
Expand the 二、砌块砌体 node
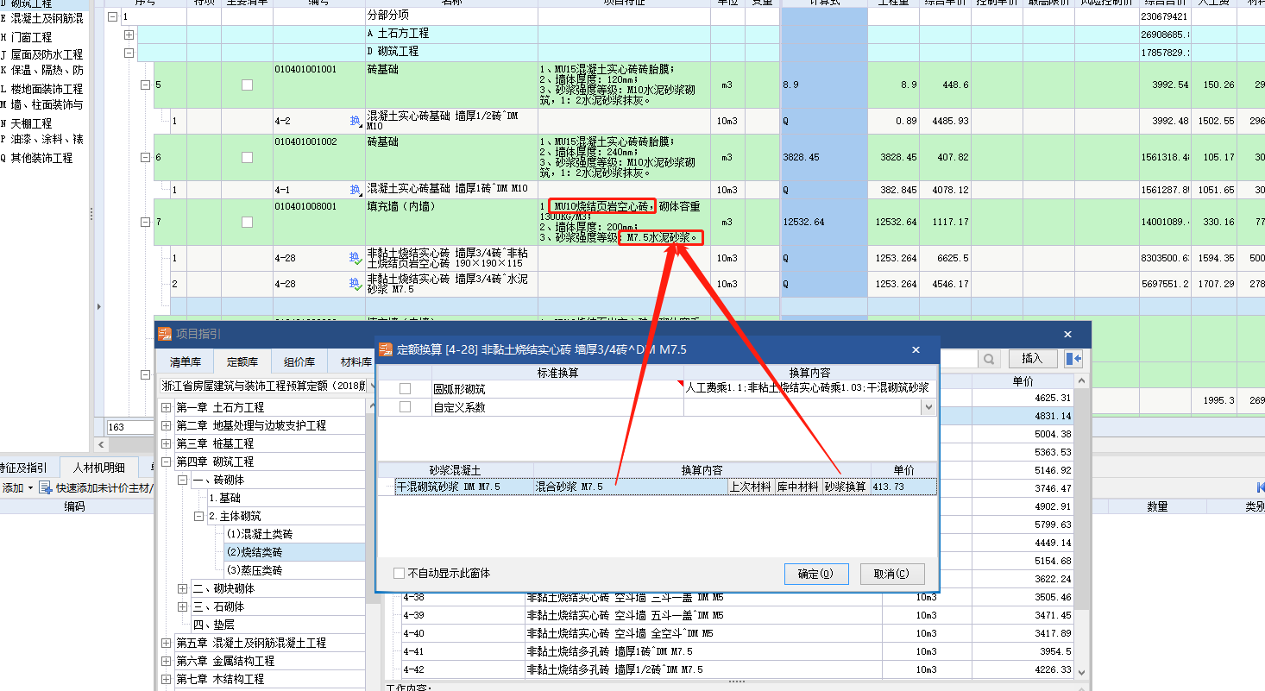coord(183,588)
